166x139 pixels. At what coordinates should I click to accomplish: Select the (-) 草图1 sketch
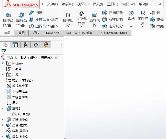(22, 114)
